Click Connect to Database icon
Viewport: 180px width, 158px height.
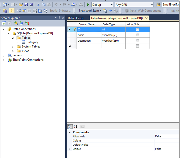[x=16, y=23]
